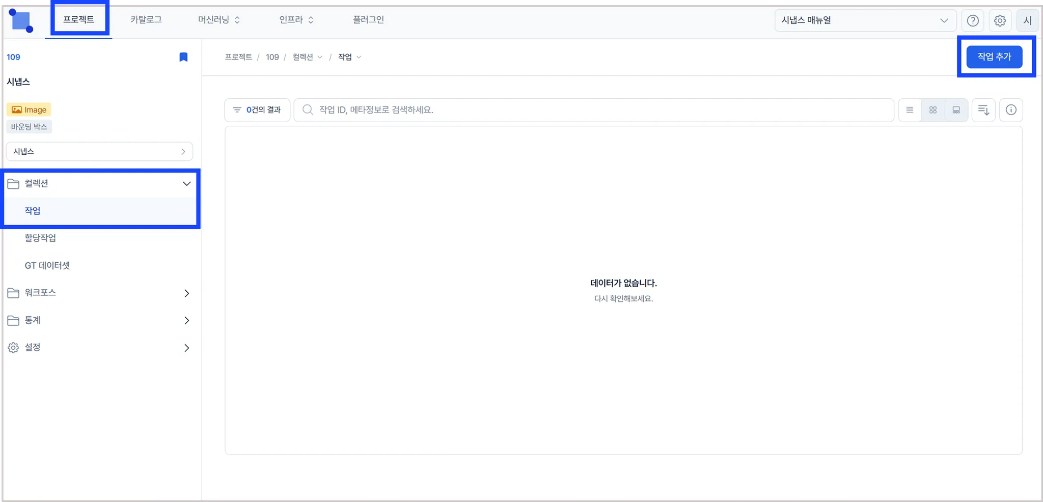Open the sort order options icon
This screenshot has width=1043, height=502.
tap(983, 110)
